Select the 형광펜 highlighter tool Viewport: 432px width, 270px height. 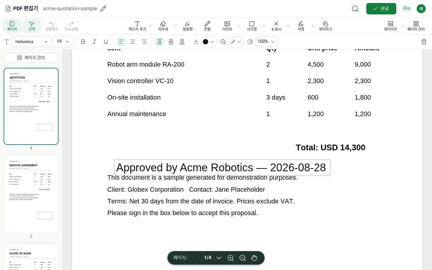pyautogui.click(x=187, y=26)
